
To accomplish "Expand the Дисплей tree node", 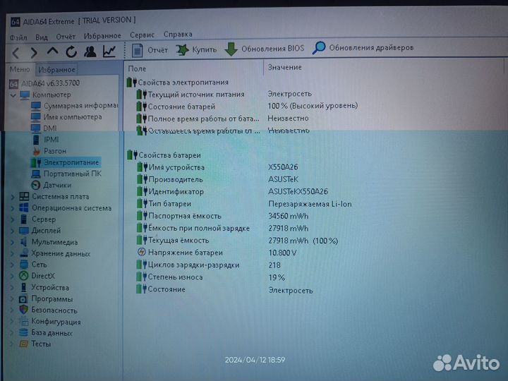I will tap(13, 231).
